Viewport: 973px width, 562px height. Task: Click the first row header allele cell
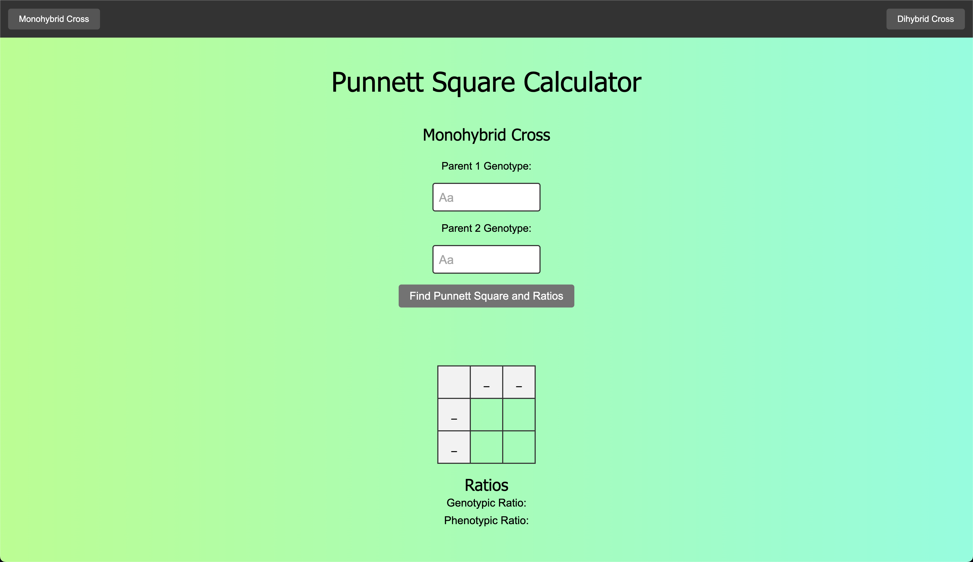point(454,415)
